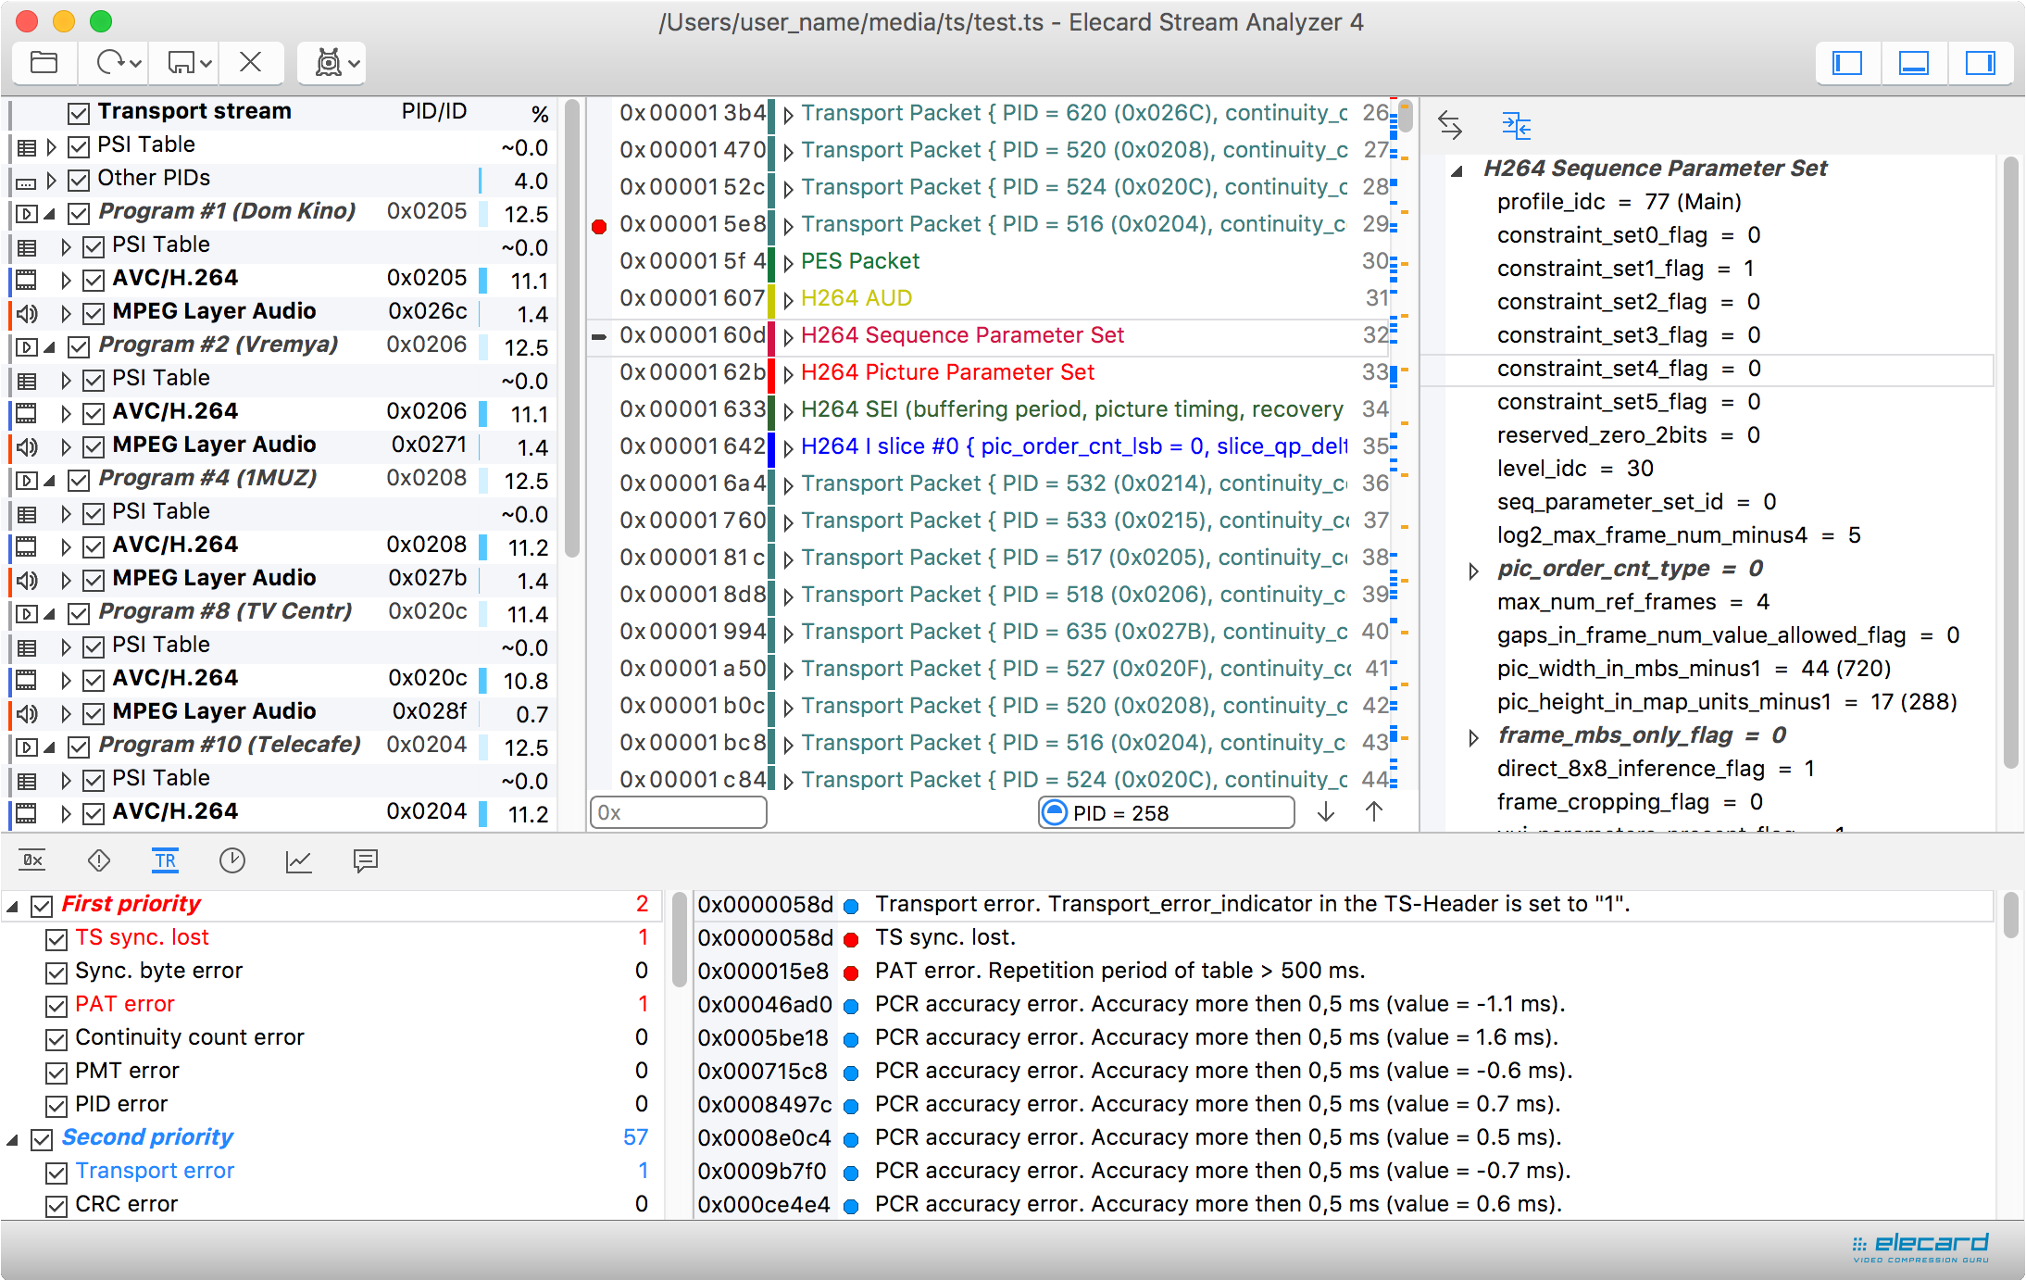This screenshot has height=1280, width=2026.
Task: Click the stream tree vertical scrollbar
Action: click(x=571, y=329)
